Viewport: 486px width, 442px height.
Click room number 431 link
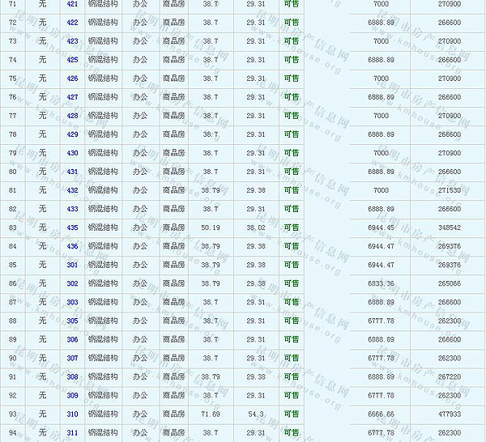[72, 172]
